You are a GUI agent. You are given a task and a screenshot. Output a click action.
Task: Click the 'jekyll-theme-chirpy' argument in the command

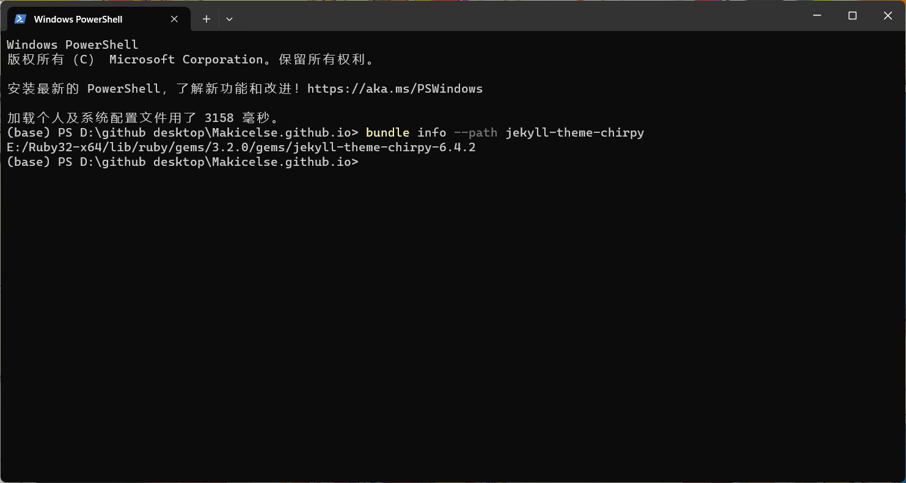(575, 133)
